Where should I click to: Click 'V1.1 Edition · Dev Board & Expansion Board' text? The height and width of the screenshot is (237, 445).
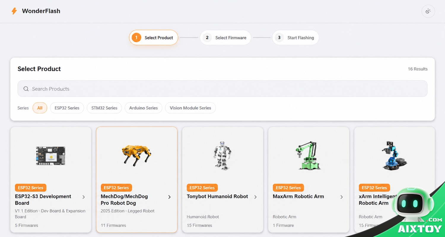point(50,214)
